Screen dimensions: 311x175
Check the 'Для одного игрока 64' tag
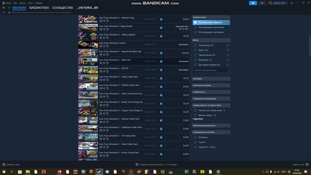pos(195,65)
